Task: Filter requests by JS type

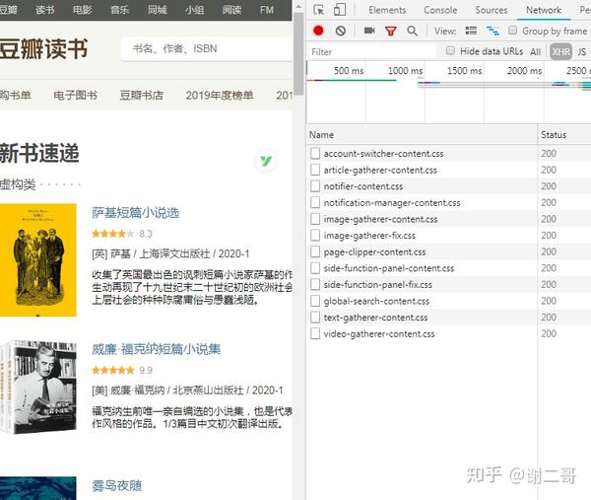Action: 581,51
